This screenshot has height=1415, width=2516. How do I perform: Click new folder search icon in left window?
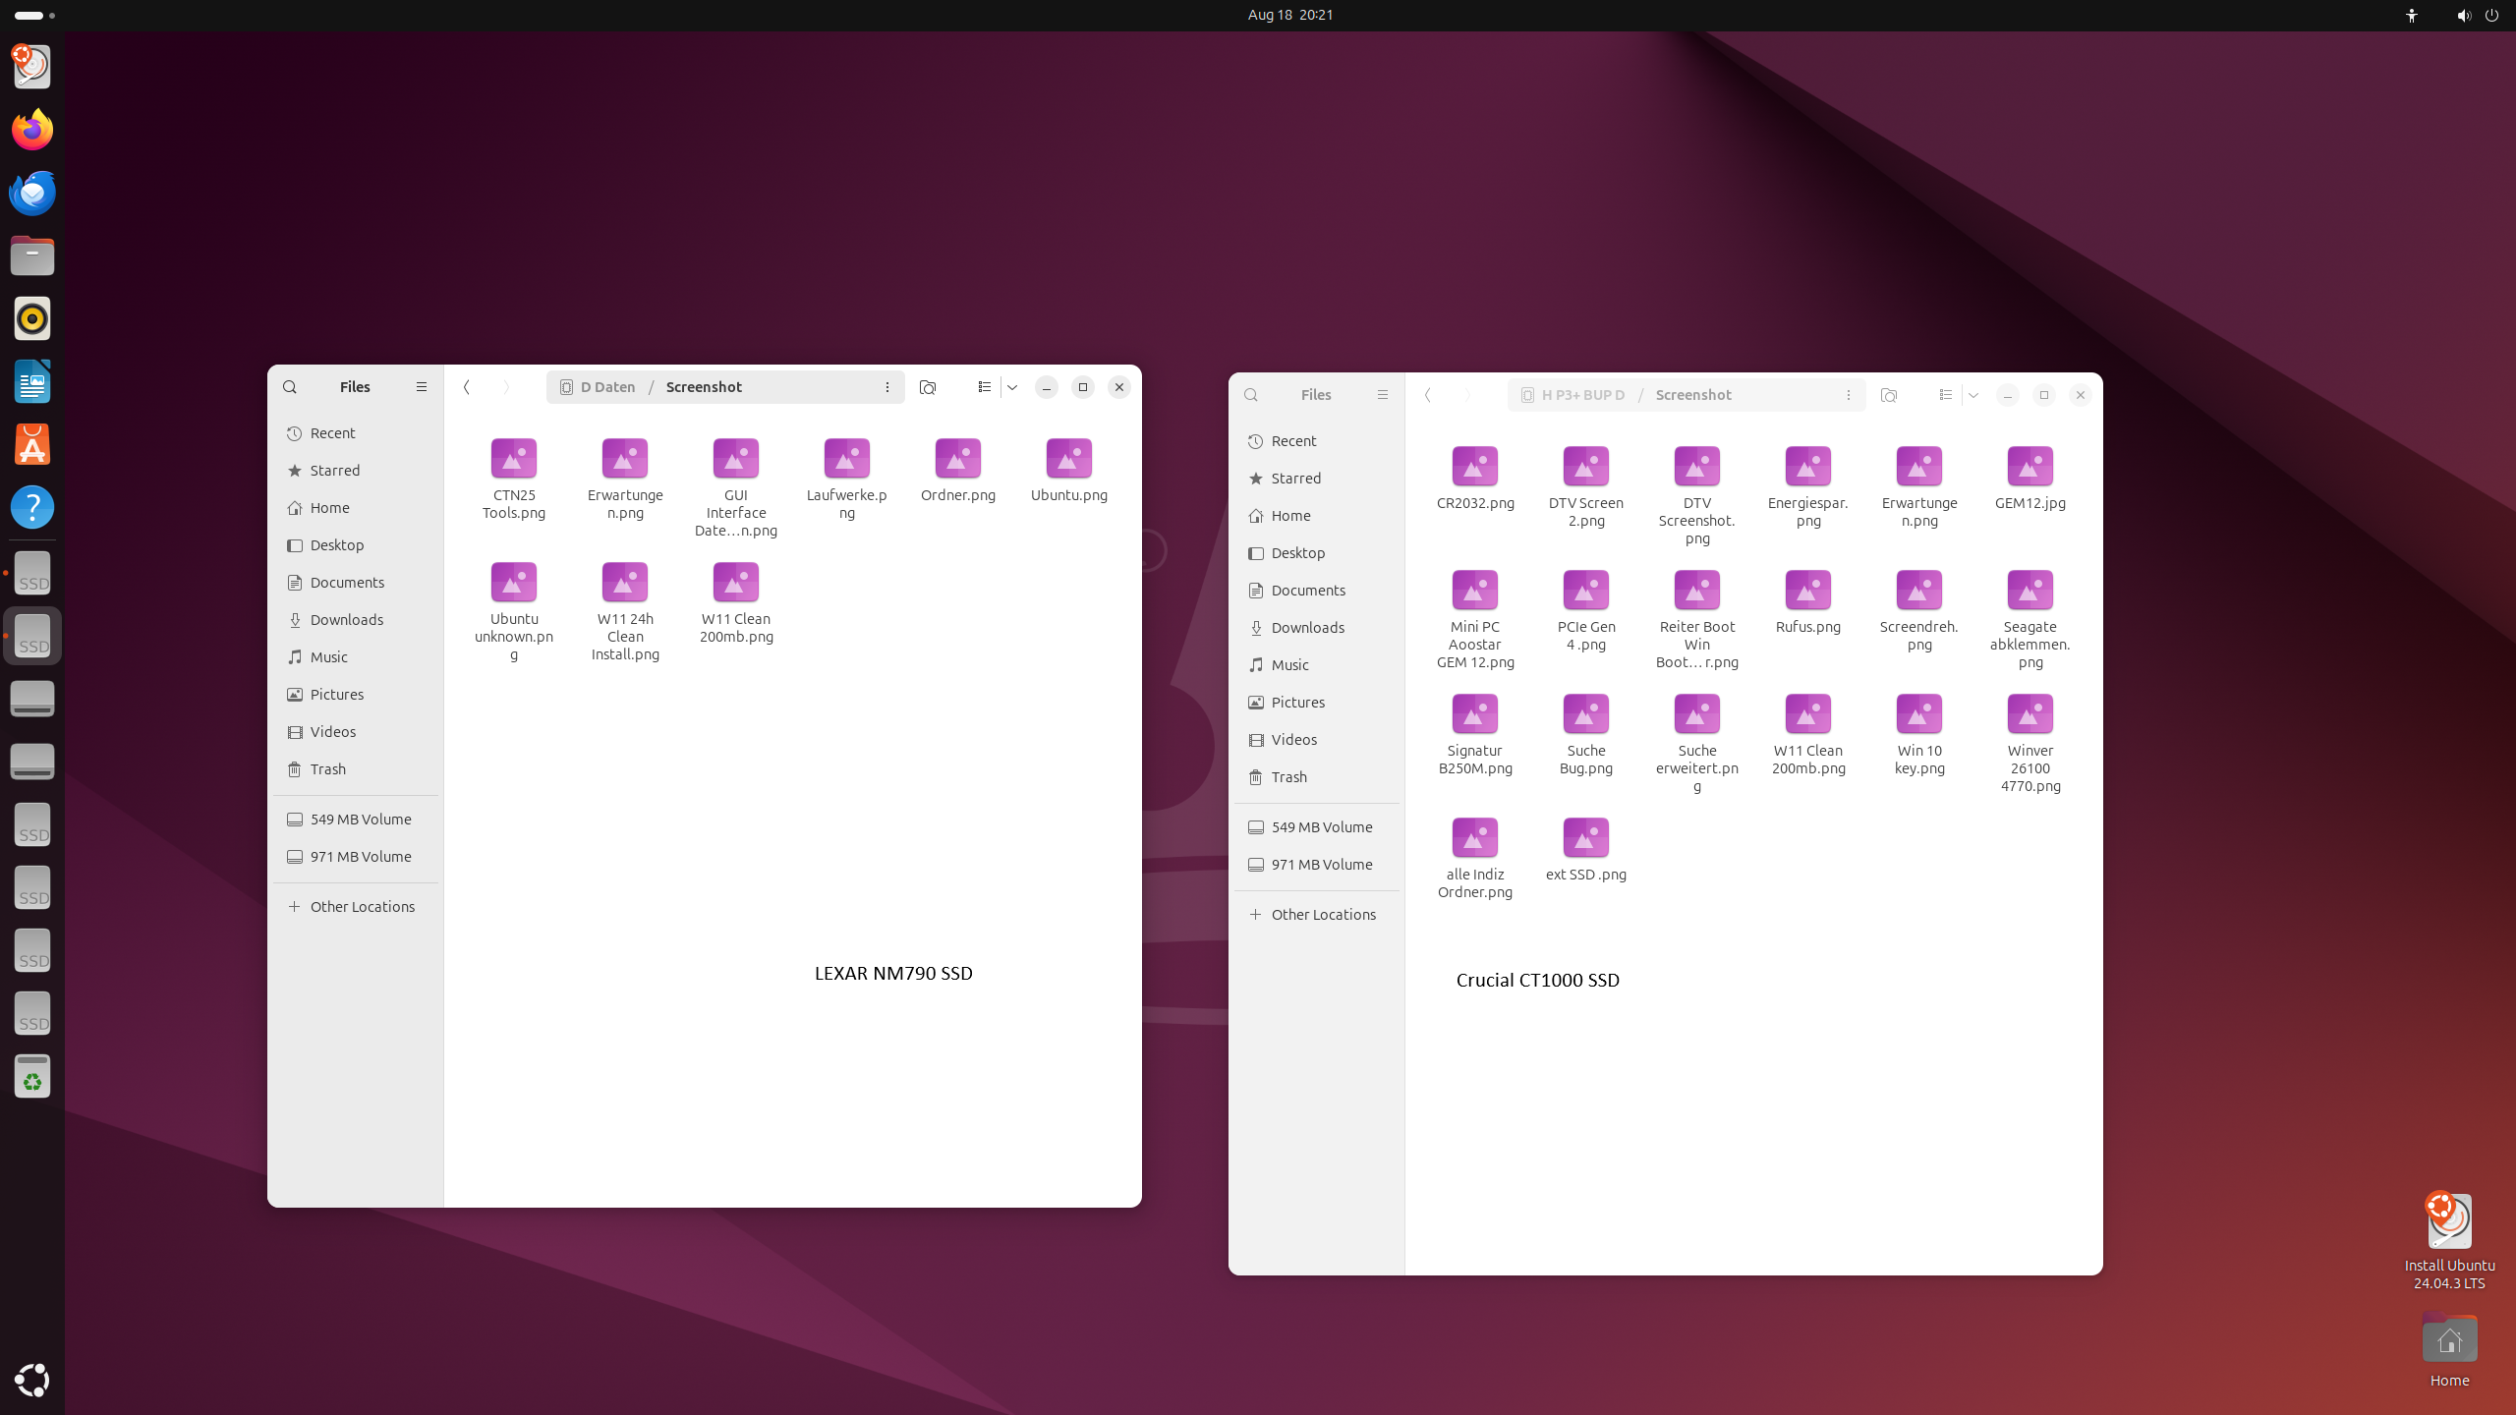[927, 387]
